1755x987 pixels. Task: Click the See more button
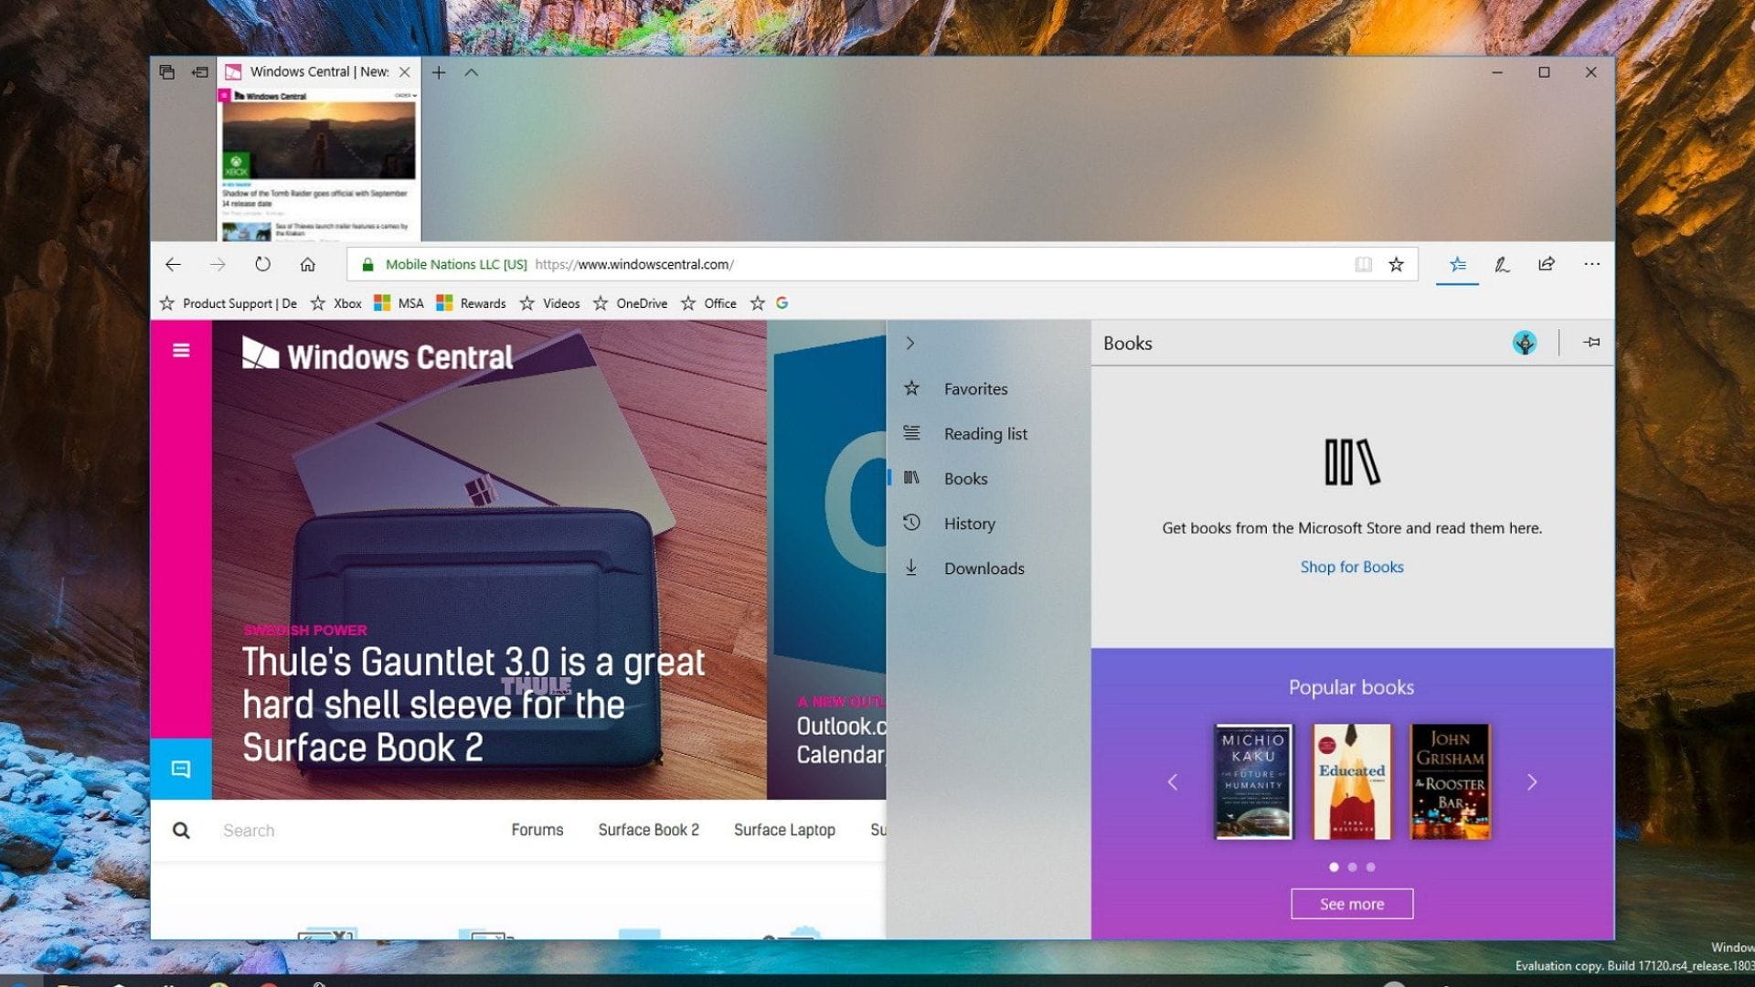pyautogui.click(x=1352, y=904)
